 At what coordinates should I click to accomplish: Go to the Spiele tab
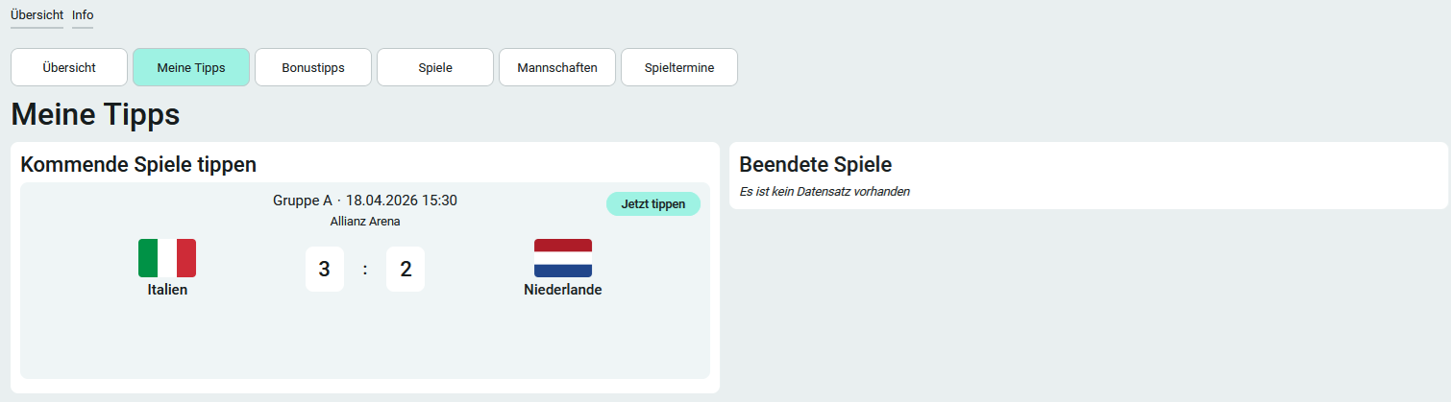435,67
